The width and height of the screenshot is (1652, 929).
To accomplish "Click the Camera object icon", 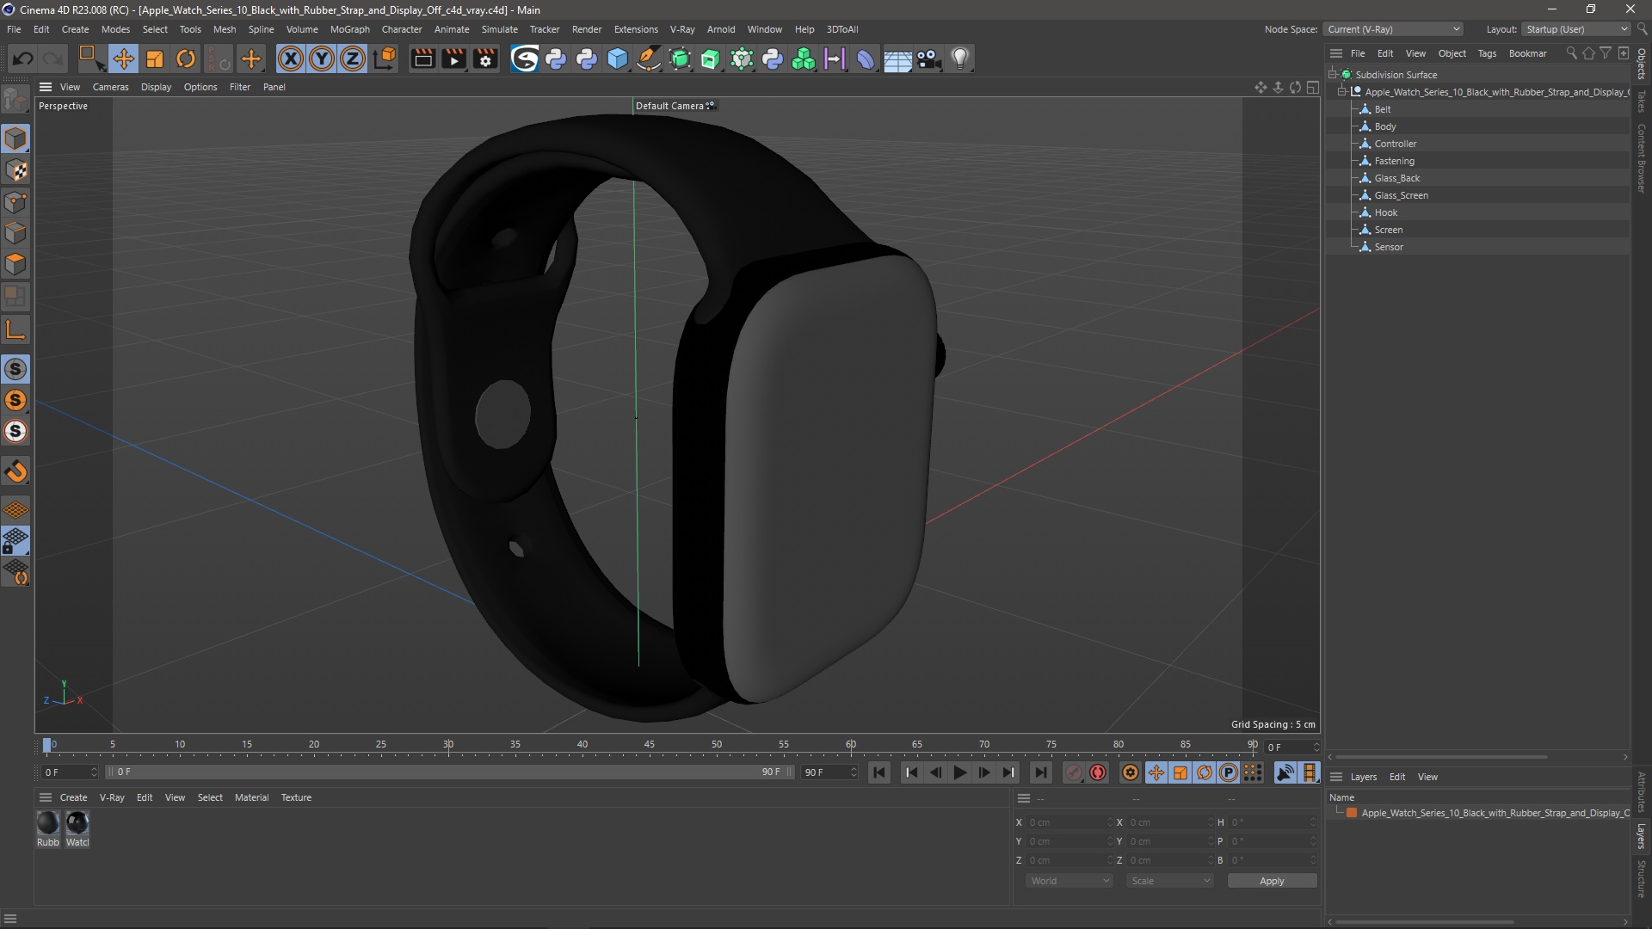I will 928,58.
